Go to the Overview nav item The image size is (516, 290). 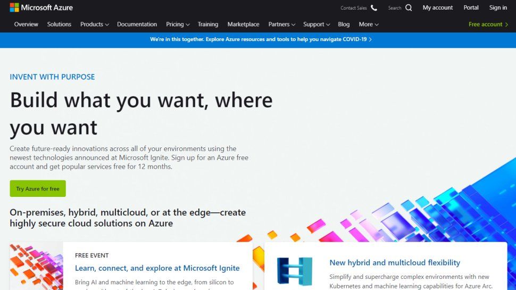point(26,24)
